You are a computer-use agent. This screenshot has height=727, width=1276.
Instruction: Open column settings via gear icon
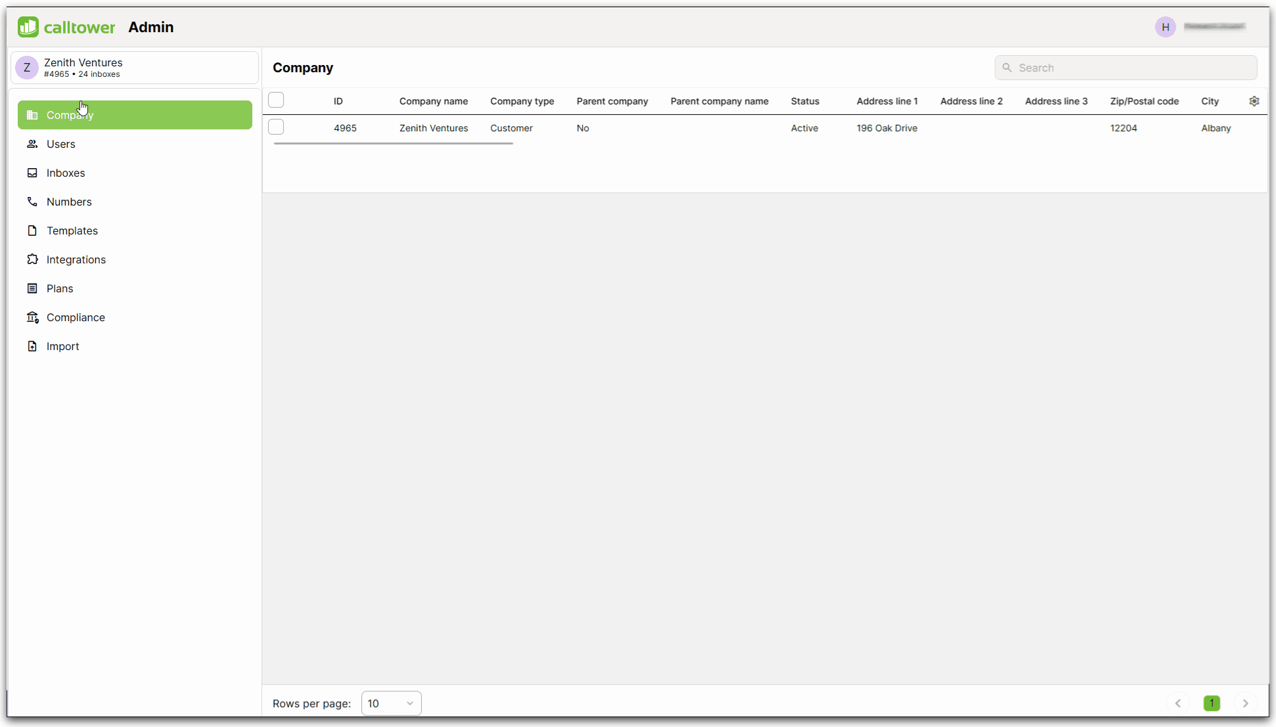point(1254,100)
